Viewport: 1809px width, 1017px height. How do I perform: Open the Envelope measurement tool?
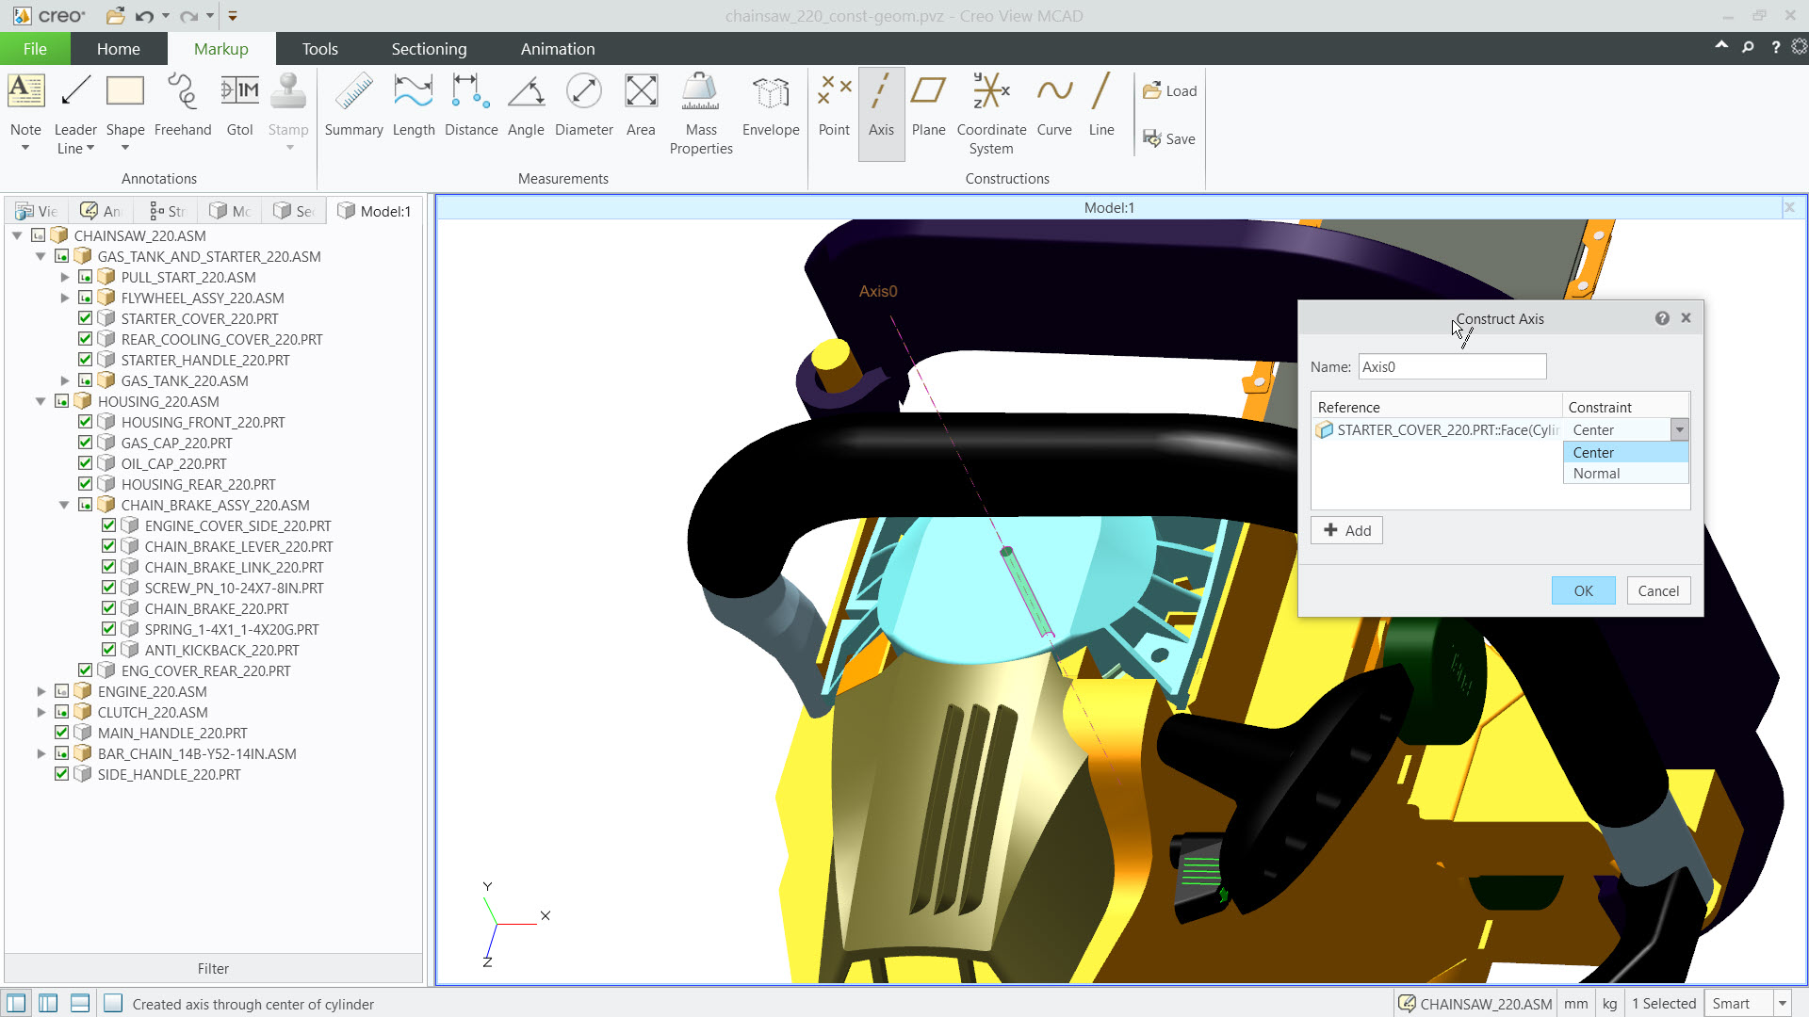click(x=771, y=105)
